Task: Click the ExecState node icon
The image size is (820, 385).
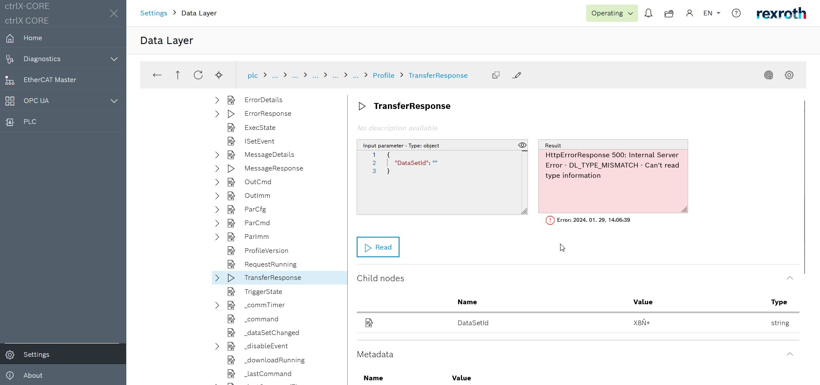Action: (x=231, y=128)
